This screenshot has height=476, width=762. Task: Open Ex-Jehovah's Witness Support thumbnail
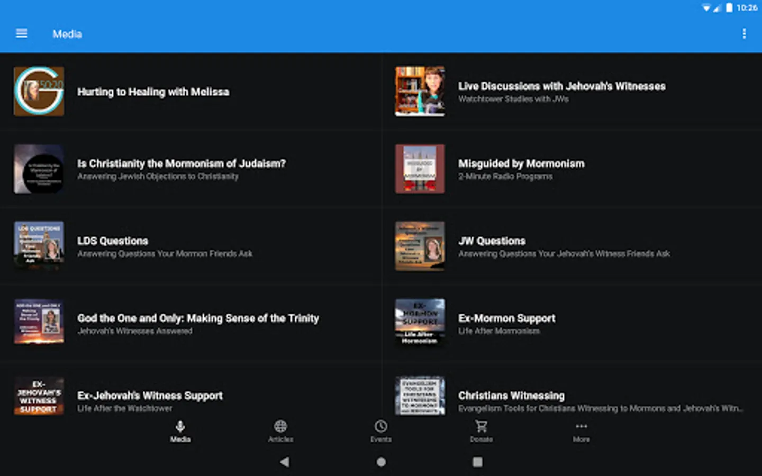point(39,396)
